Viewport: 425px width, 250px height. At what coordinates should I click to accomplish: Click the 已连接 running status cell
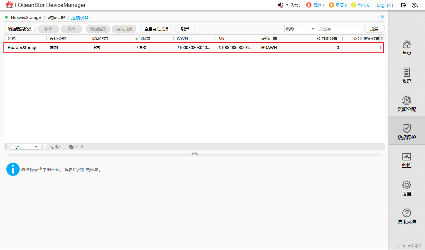[140, 48]
